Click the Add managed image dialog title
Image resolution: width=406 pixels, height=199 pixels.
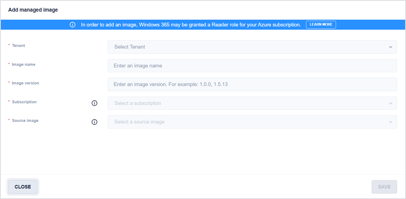[x=33, y=10]
